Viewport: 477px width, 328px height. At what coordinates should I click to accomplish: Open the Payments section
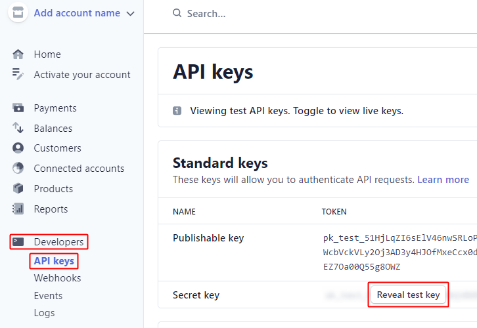coord(55,108)
